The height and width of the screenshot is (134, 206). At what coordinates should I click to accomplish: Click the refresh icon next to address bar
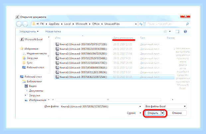click(141, 24)
